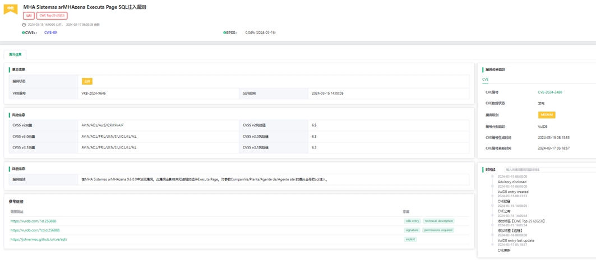Click the VKB-2024-9646 identifier value

click(94, 93)
